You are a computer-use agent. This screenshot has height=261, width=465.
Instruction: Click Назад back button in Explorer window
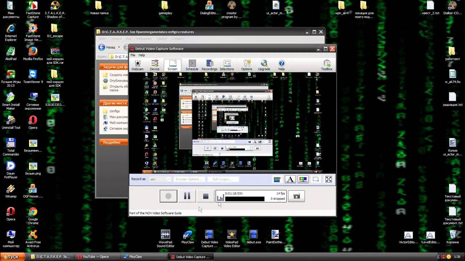(106, 47)
